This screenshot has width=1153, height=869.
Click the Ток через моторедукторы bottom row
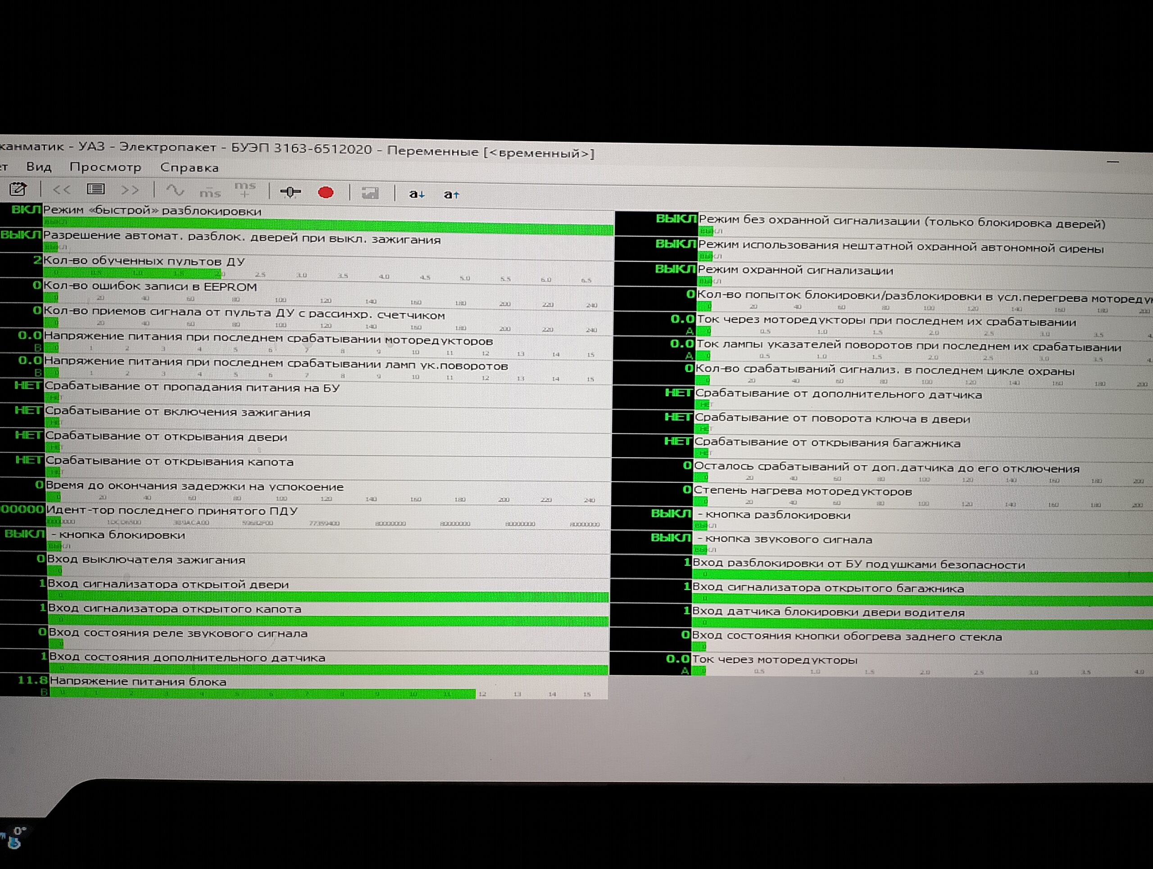click(775, 660)
